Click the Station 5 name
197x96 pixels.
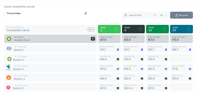(18, 88)
